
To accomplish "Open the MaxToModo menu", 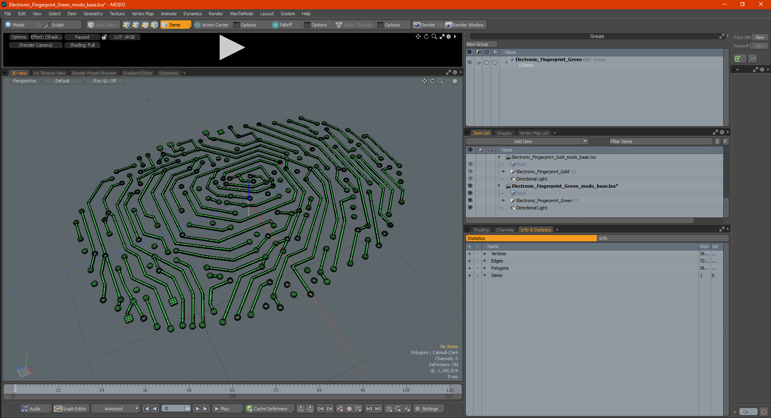I will click(241, 14).
